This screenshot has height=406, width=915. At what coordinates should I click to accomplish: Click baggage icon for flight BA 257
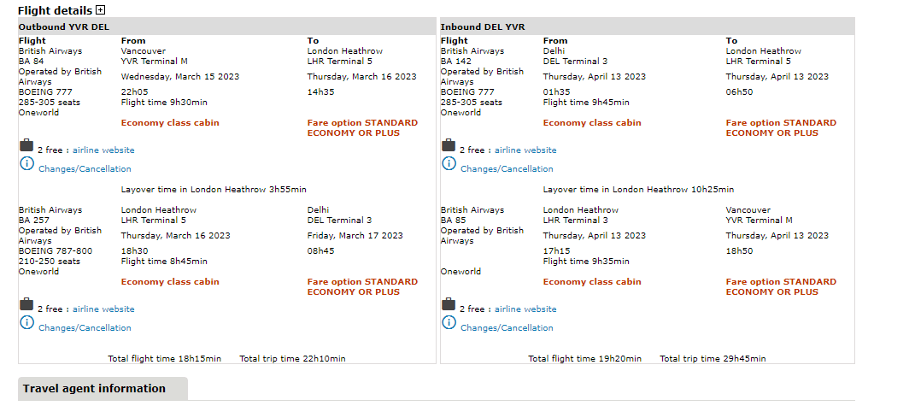(26, 305)
